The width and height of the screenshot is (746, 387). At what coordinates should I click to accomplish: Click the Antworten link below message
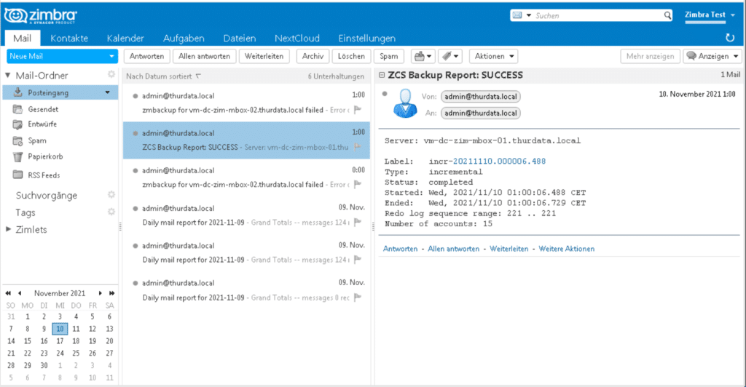pyautogui.click(x=400, y=249)
